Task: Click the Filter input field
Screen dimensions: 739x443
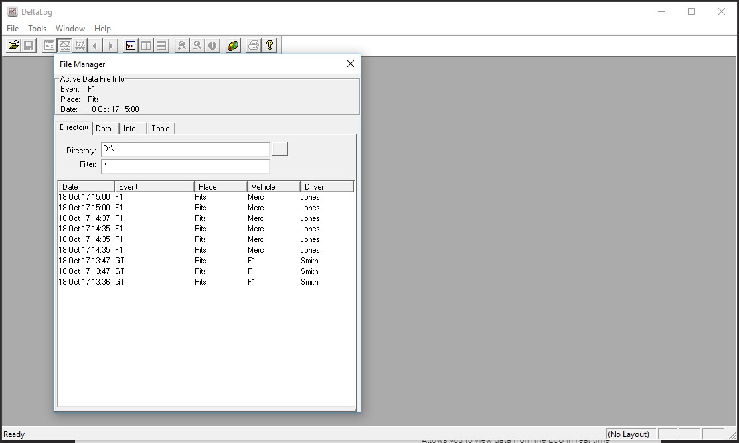Action: point(185,166)
